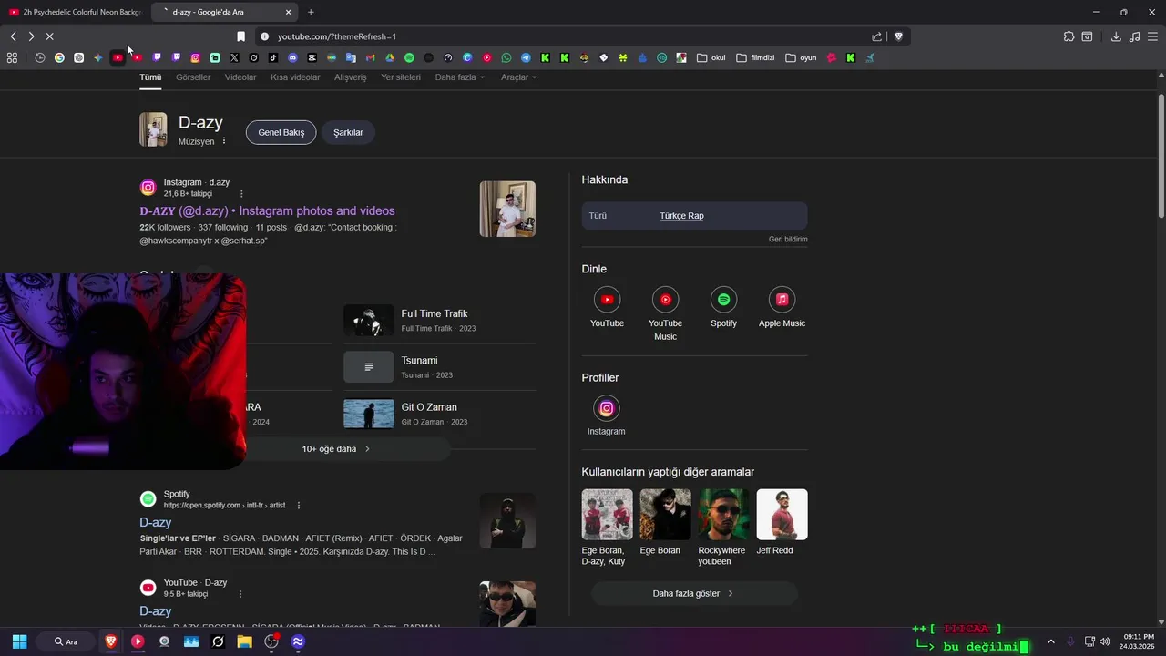The height and width of the screenshot is (656, 1166).
Task: Click the browser Back arrow
Action: point(13,36)
